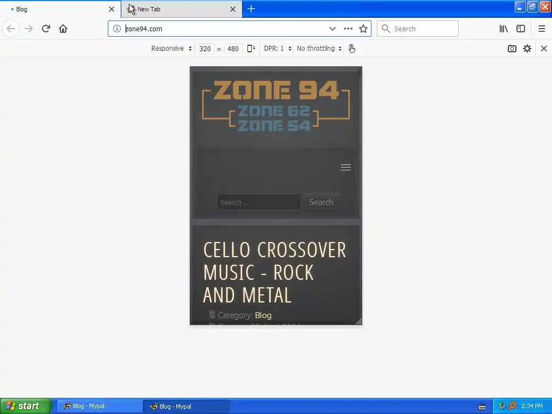552x414 pixels.
Task: Expand the address bar history dropdown arrow
Action: [x=332, y=29]
